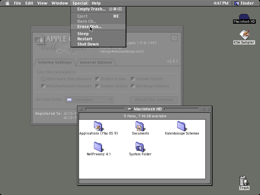Select the KSA Sampler desktop icon
Viewport: 260px width, 195px height.
coord(244,35)
